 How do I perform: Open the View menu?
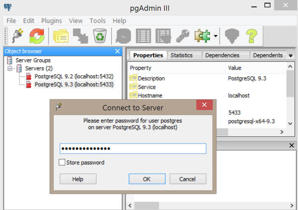pos(76,21)
